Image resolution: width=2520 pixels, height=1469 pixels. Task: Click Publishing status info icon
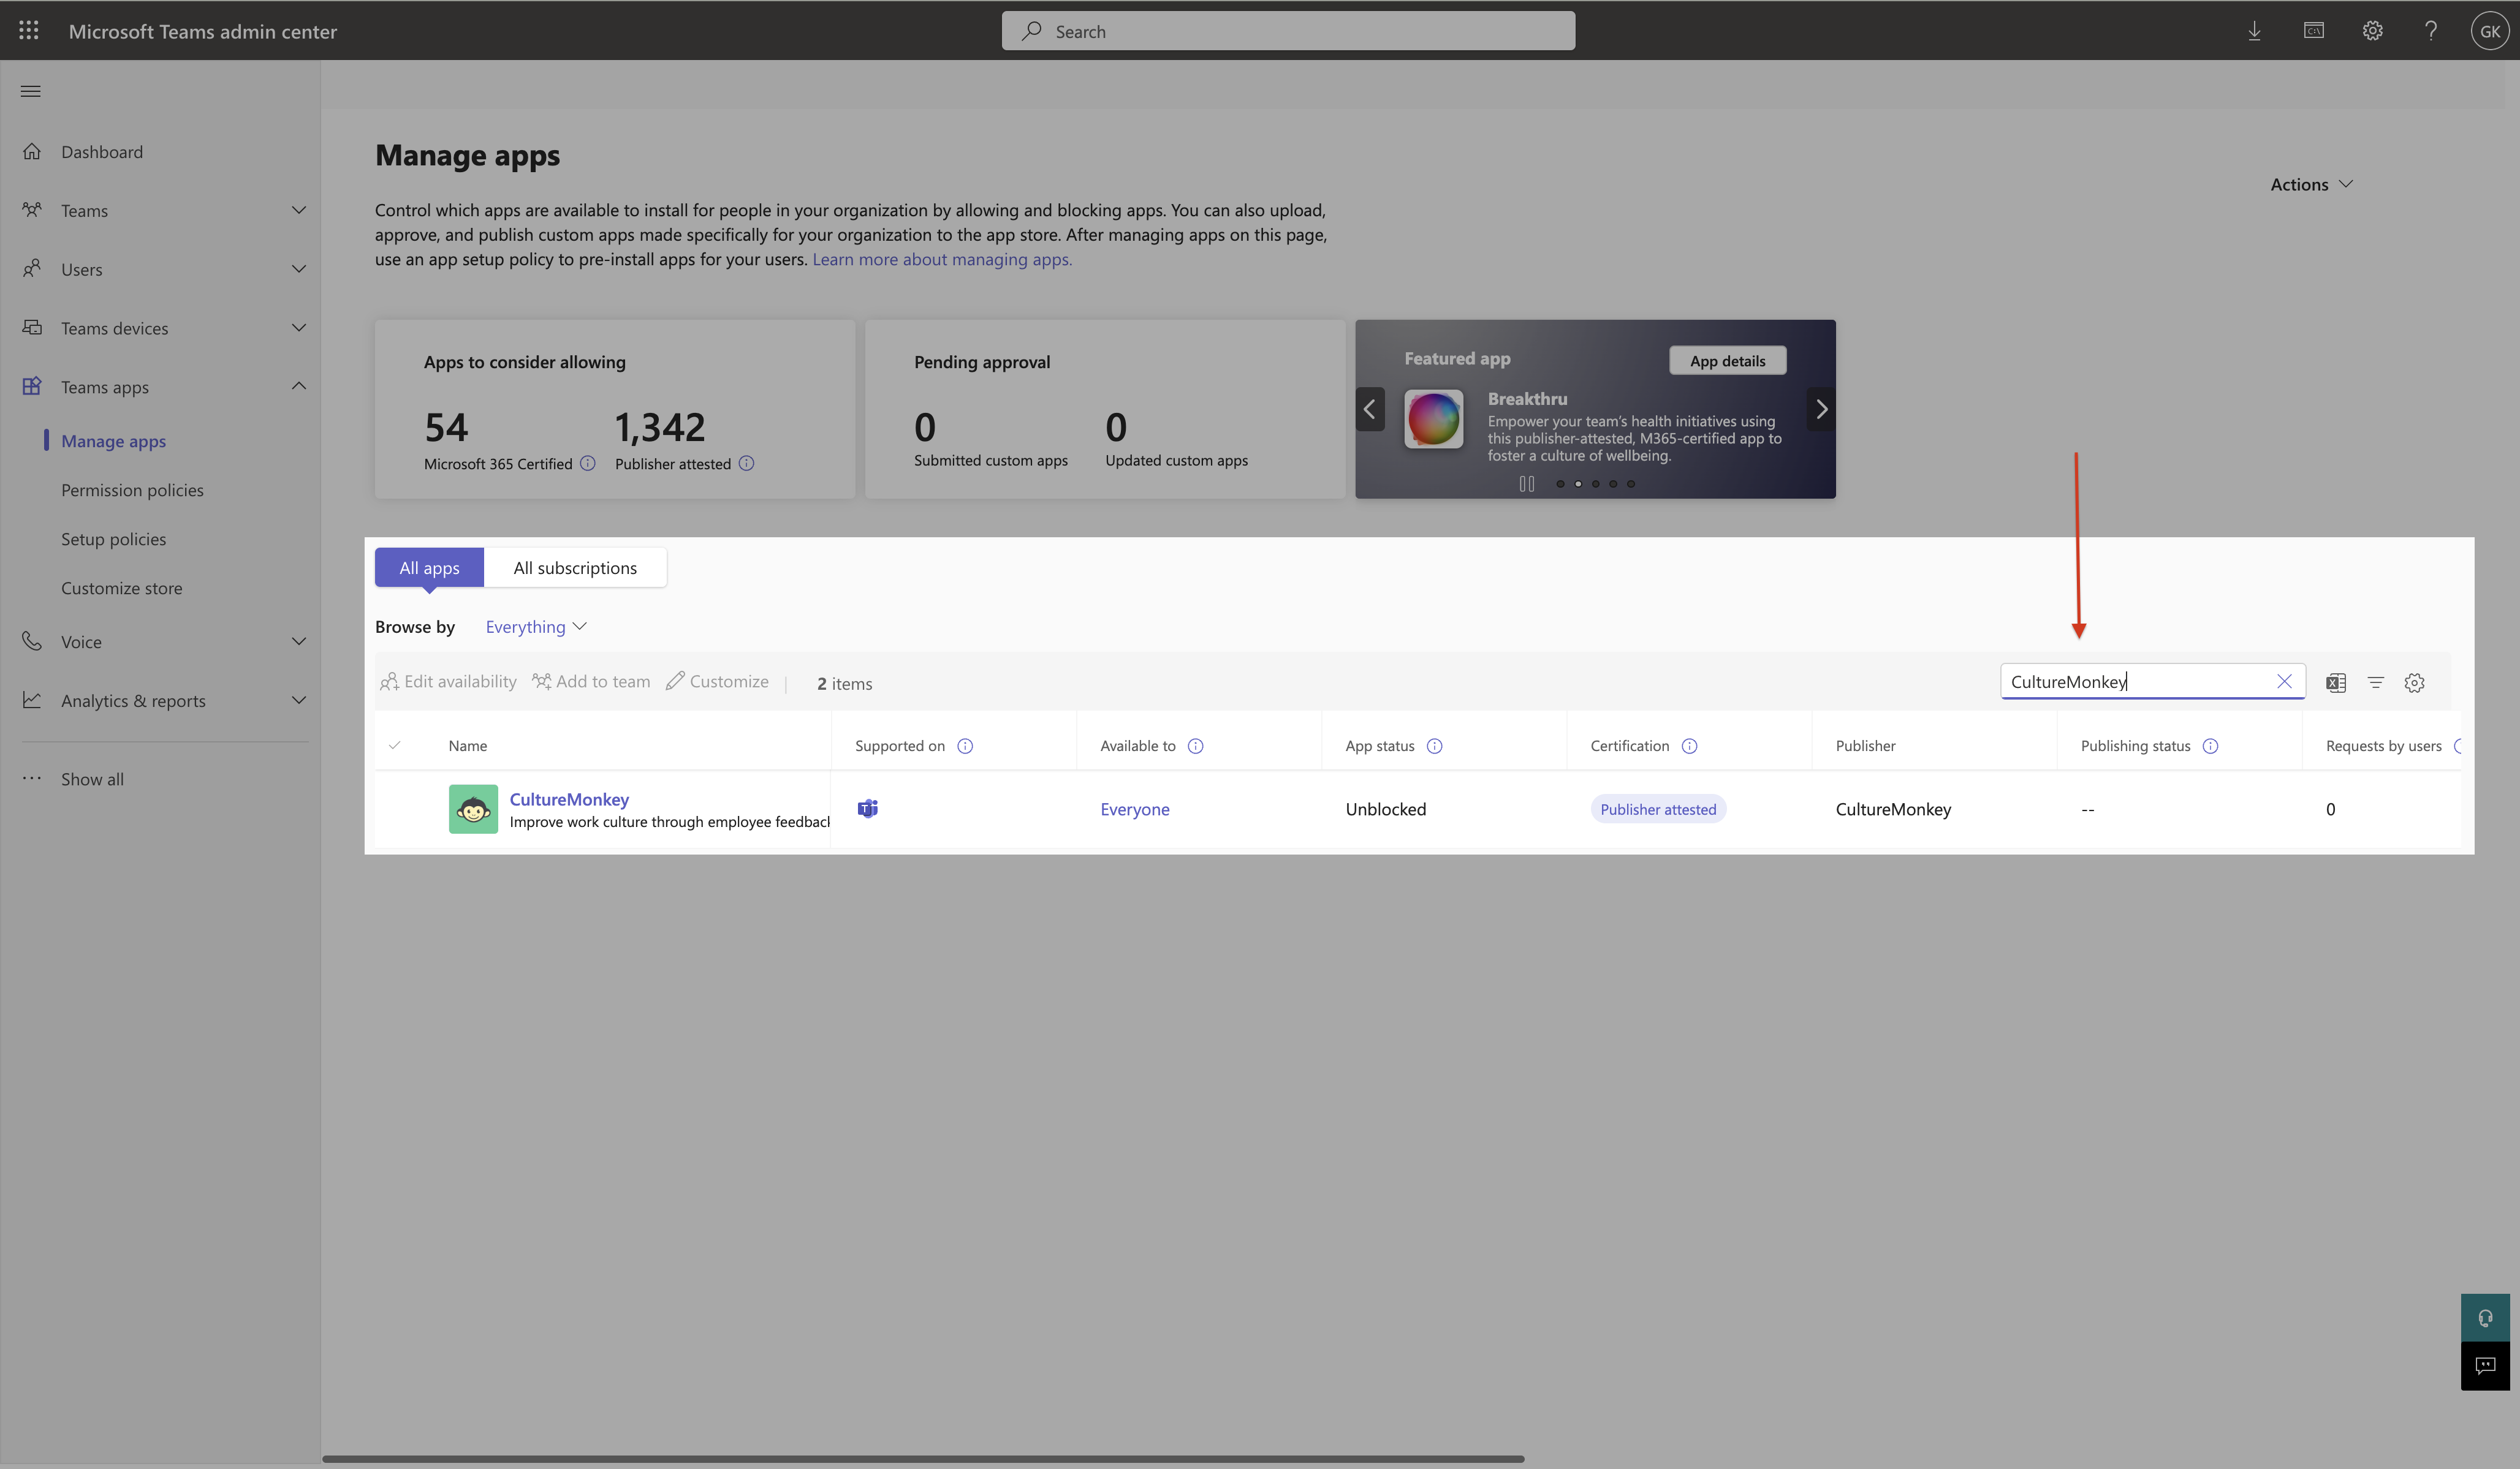pos(2210,746)
